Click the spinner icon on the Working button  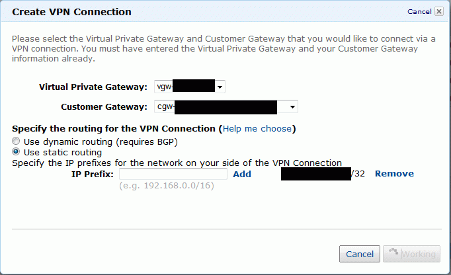click(x=393, y=252)
